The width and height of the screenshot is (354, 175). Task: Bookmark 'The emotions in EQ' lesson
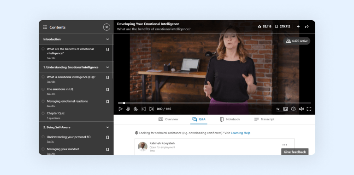tap(108, 90)
